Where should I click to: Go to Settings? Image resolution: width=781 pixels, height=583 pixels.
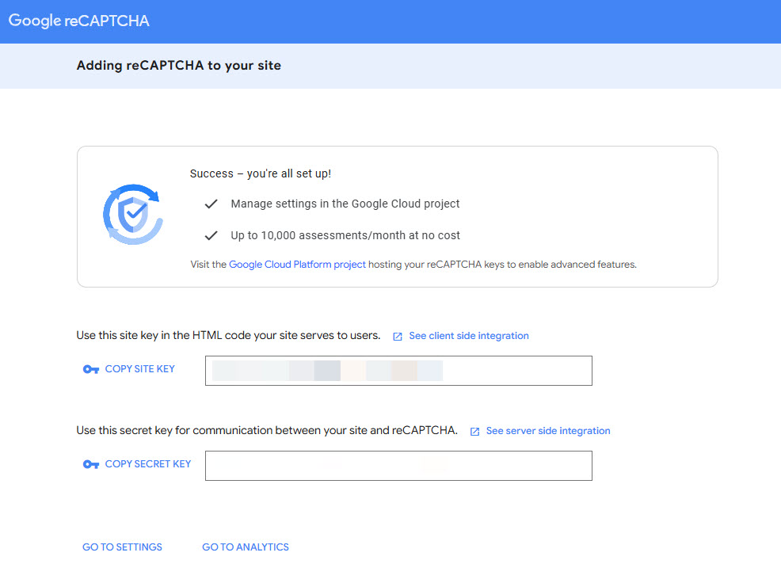coord(122,547)
